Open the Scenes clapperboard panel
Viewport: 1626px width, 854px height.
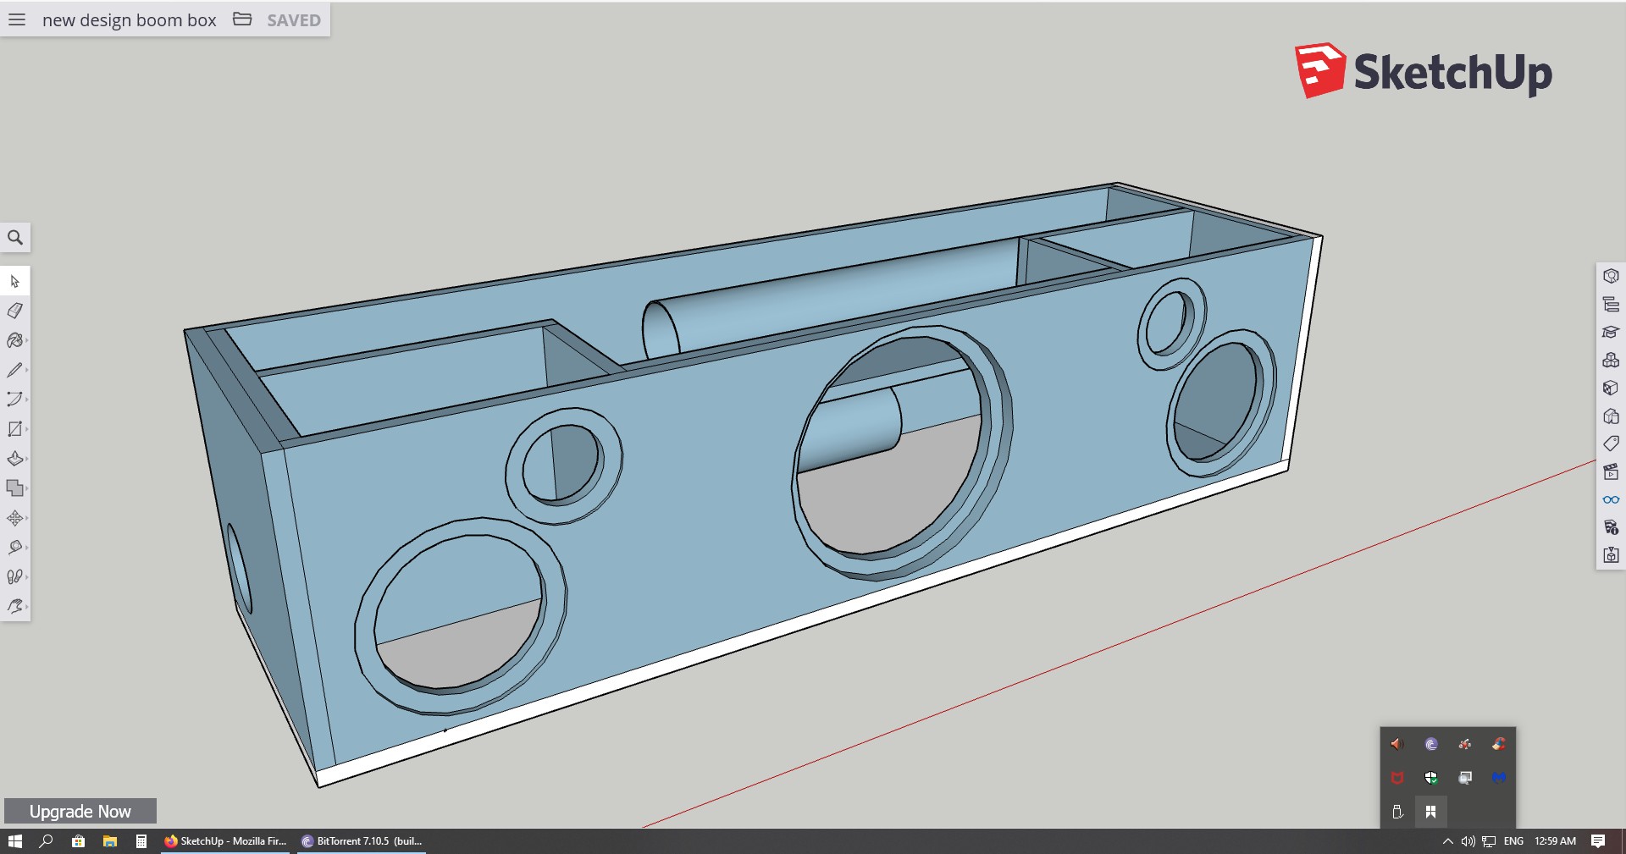point(1611,471)
